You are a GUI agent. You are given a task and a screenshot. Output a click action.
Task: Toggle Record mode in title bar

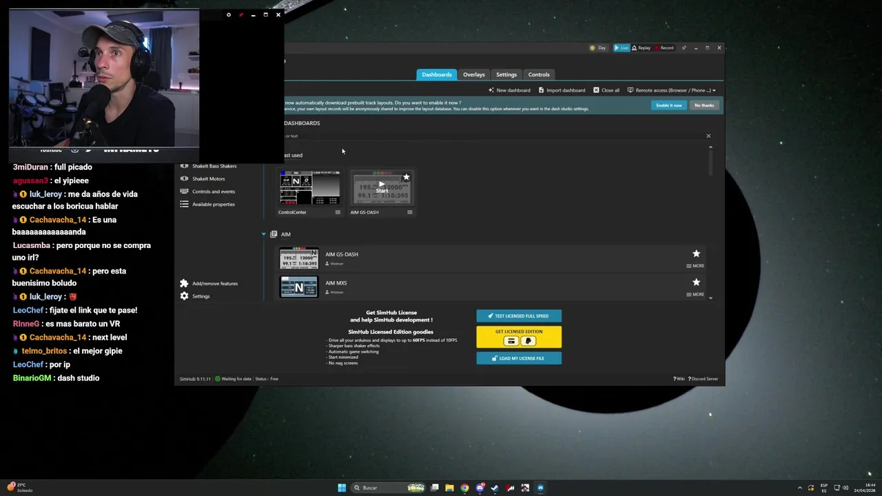pyautogui.click(x=664, y=48)
